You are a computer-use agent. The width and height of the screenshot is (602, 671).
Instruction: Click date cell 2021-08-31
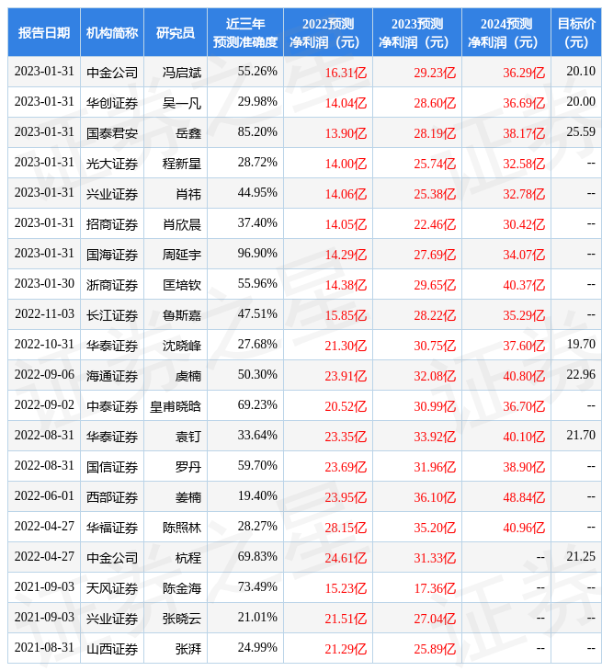(44, 647)
